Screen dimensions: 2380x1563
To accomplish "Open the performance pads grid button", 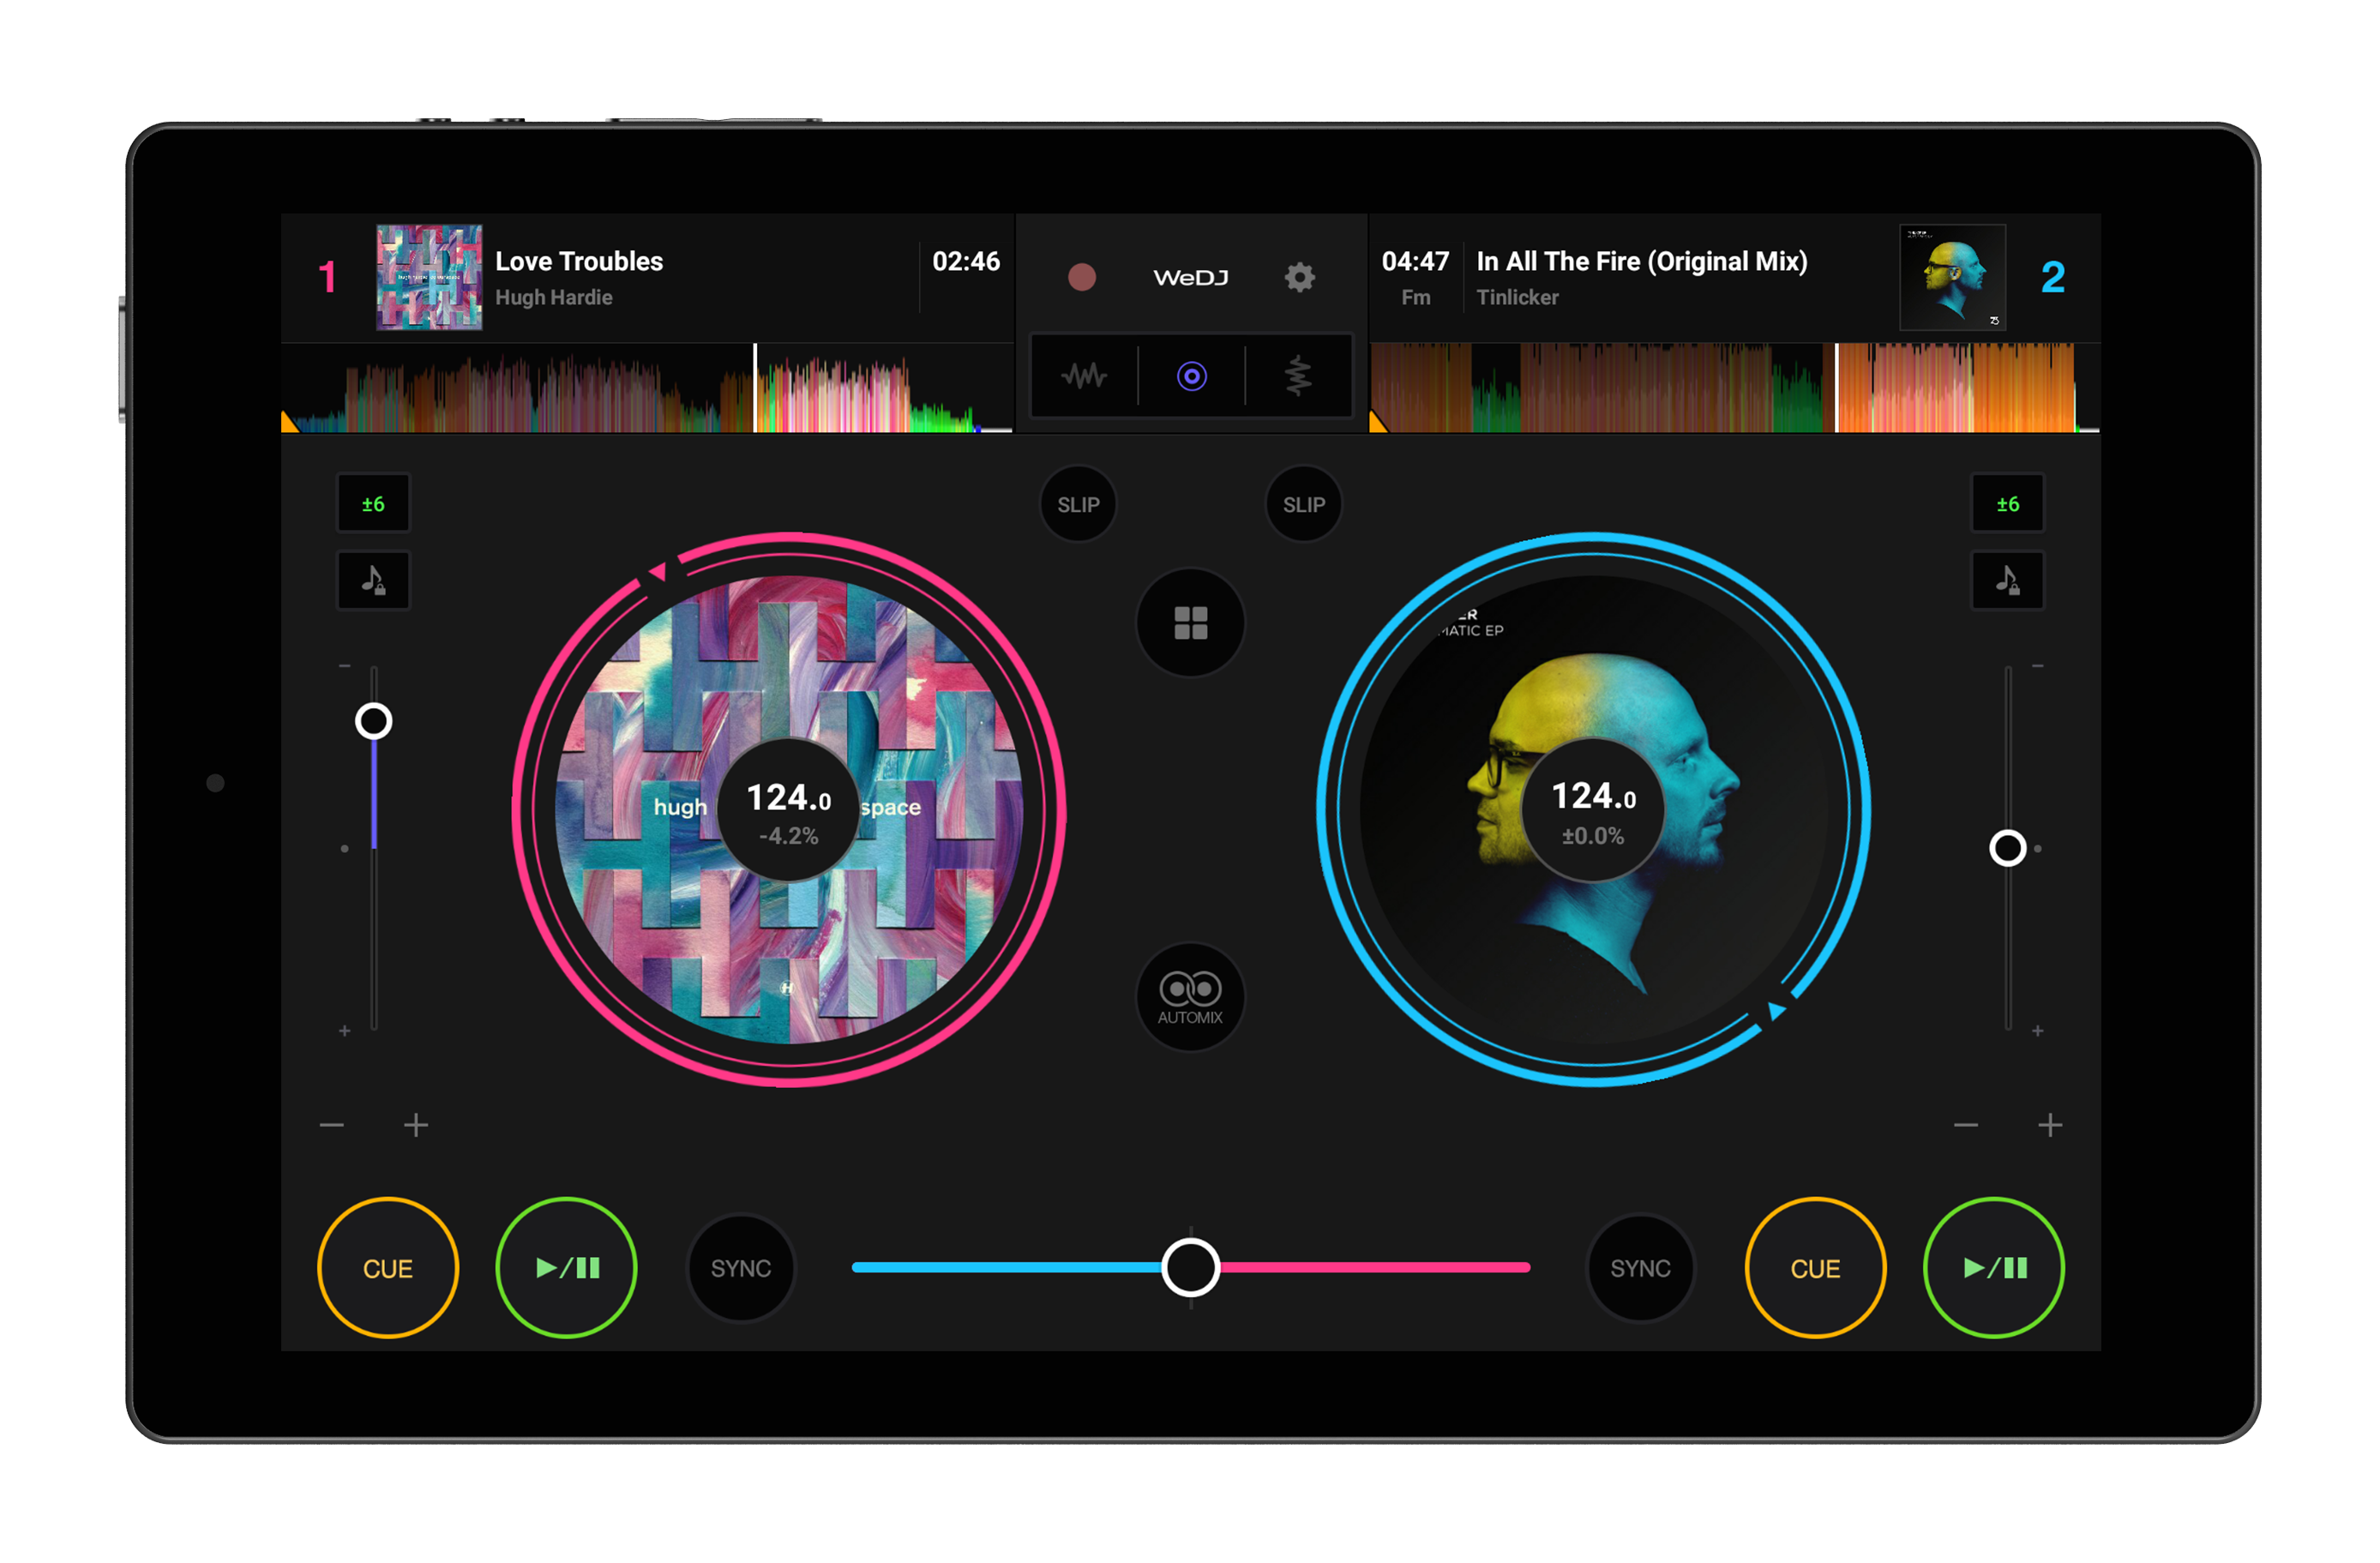I will click(1190, 623).
